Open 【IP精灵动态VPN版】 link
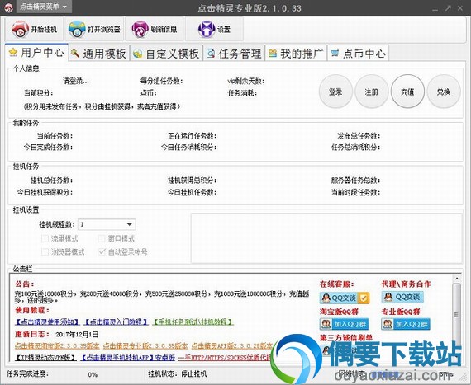The width and height of the screenshot is (471, 385). point(45,358)
